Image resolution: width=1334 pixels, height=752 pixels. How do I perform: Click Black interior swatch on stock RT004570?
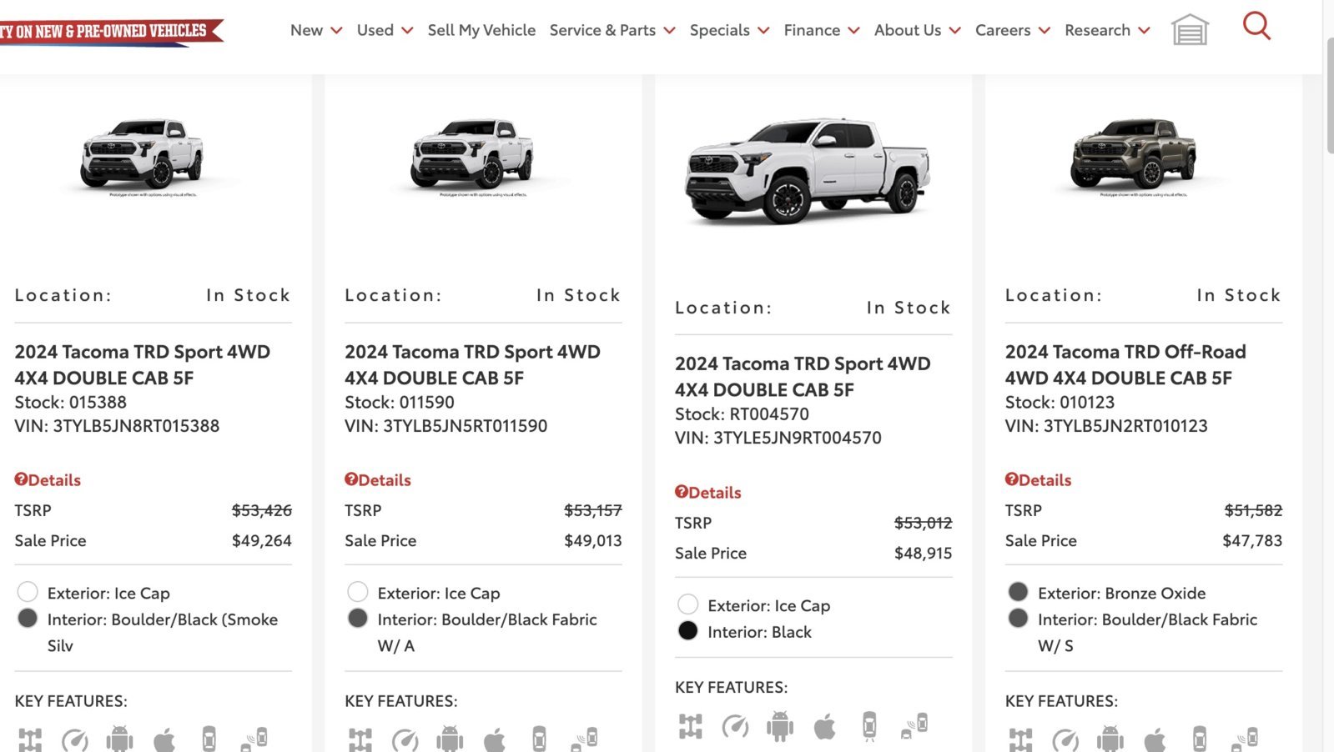click(x=688, y=630)
